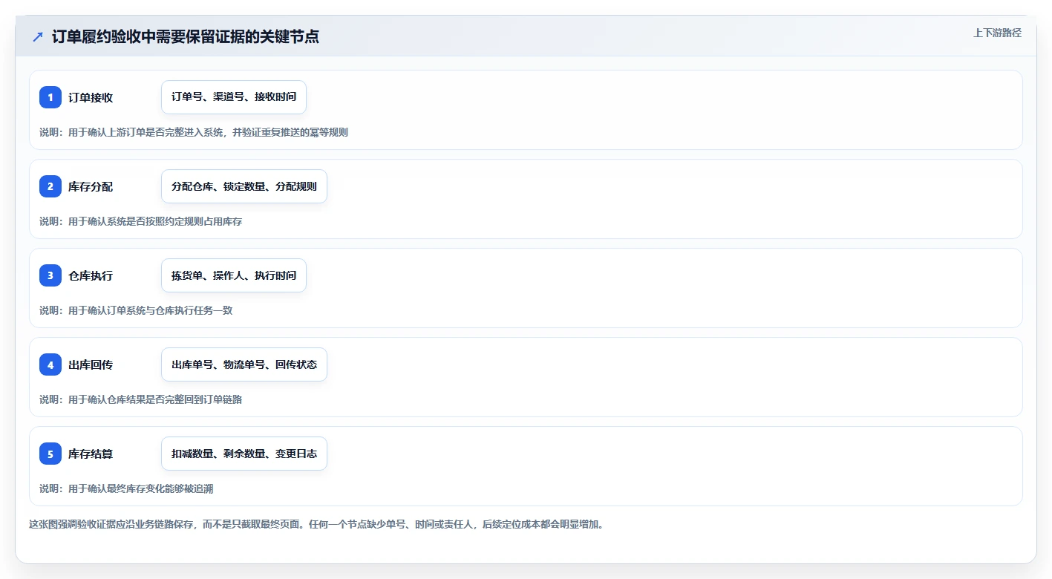1052x579 pixels.
Task: Click the footer note starting 这张图强调验收证据
Action: pyautogui.click(x=316, y=524)
